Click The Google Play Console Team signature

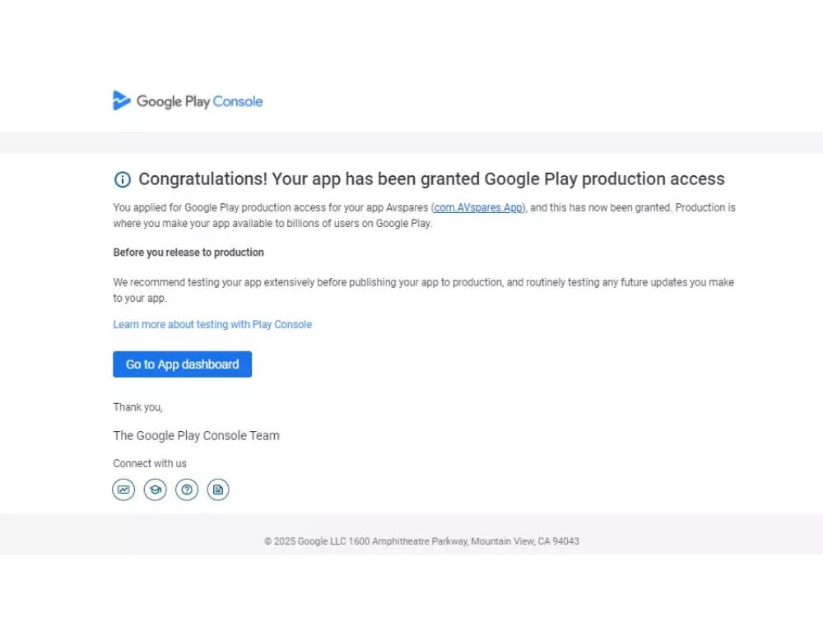196,435
